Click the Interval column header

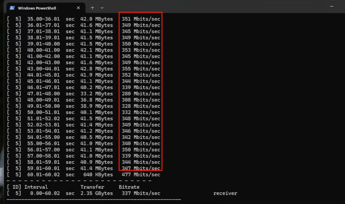click(x=36, y=187)
